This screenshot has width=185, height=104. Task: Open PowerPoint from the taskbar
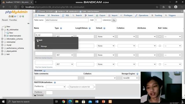103,101
